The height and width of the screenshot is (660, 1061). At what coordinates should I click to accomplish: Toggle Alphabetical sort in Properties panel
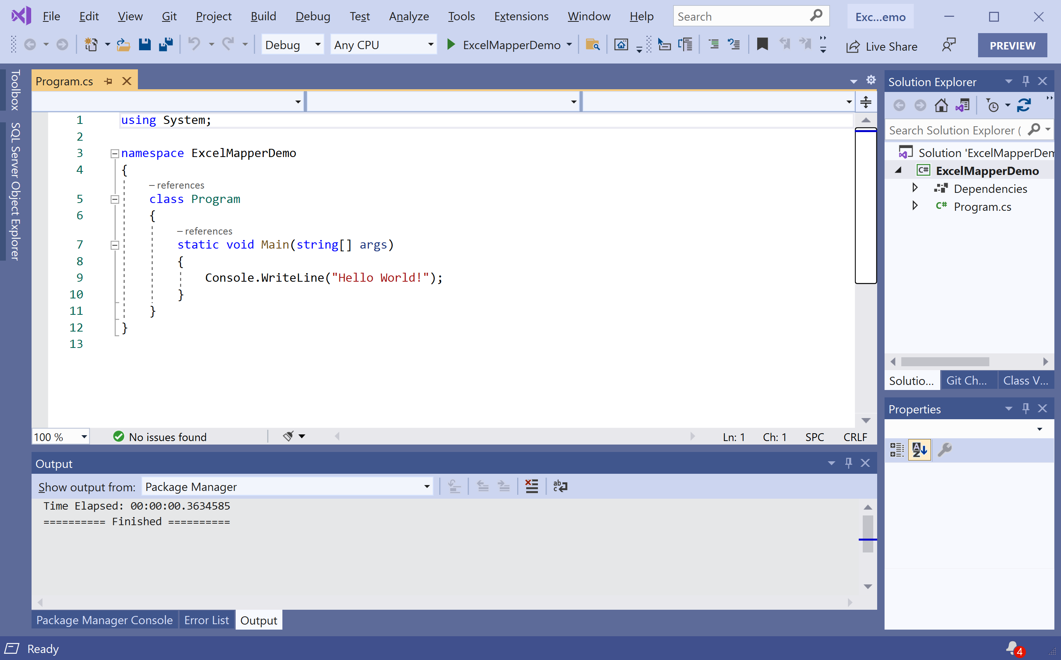click(x=919, y=450)
